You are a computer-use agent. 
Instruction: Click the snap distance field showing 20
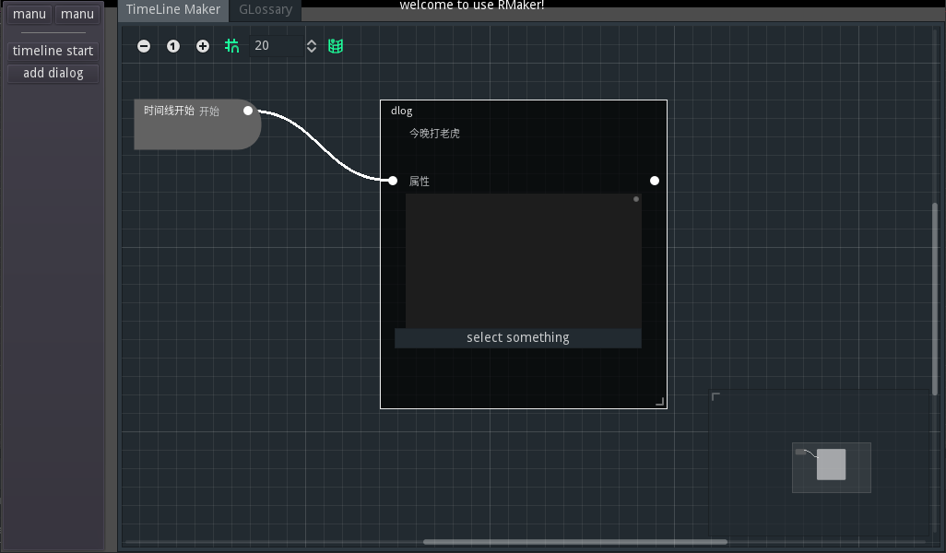point(277,46)
